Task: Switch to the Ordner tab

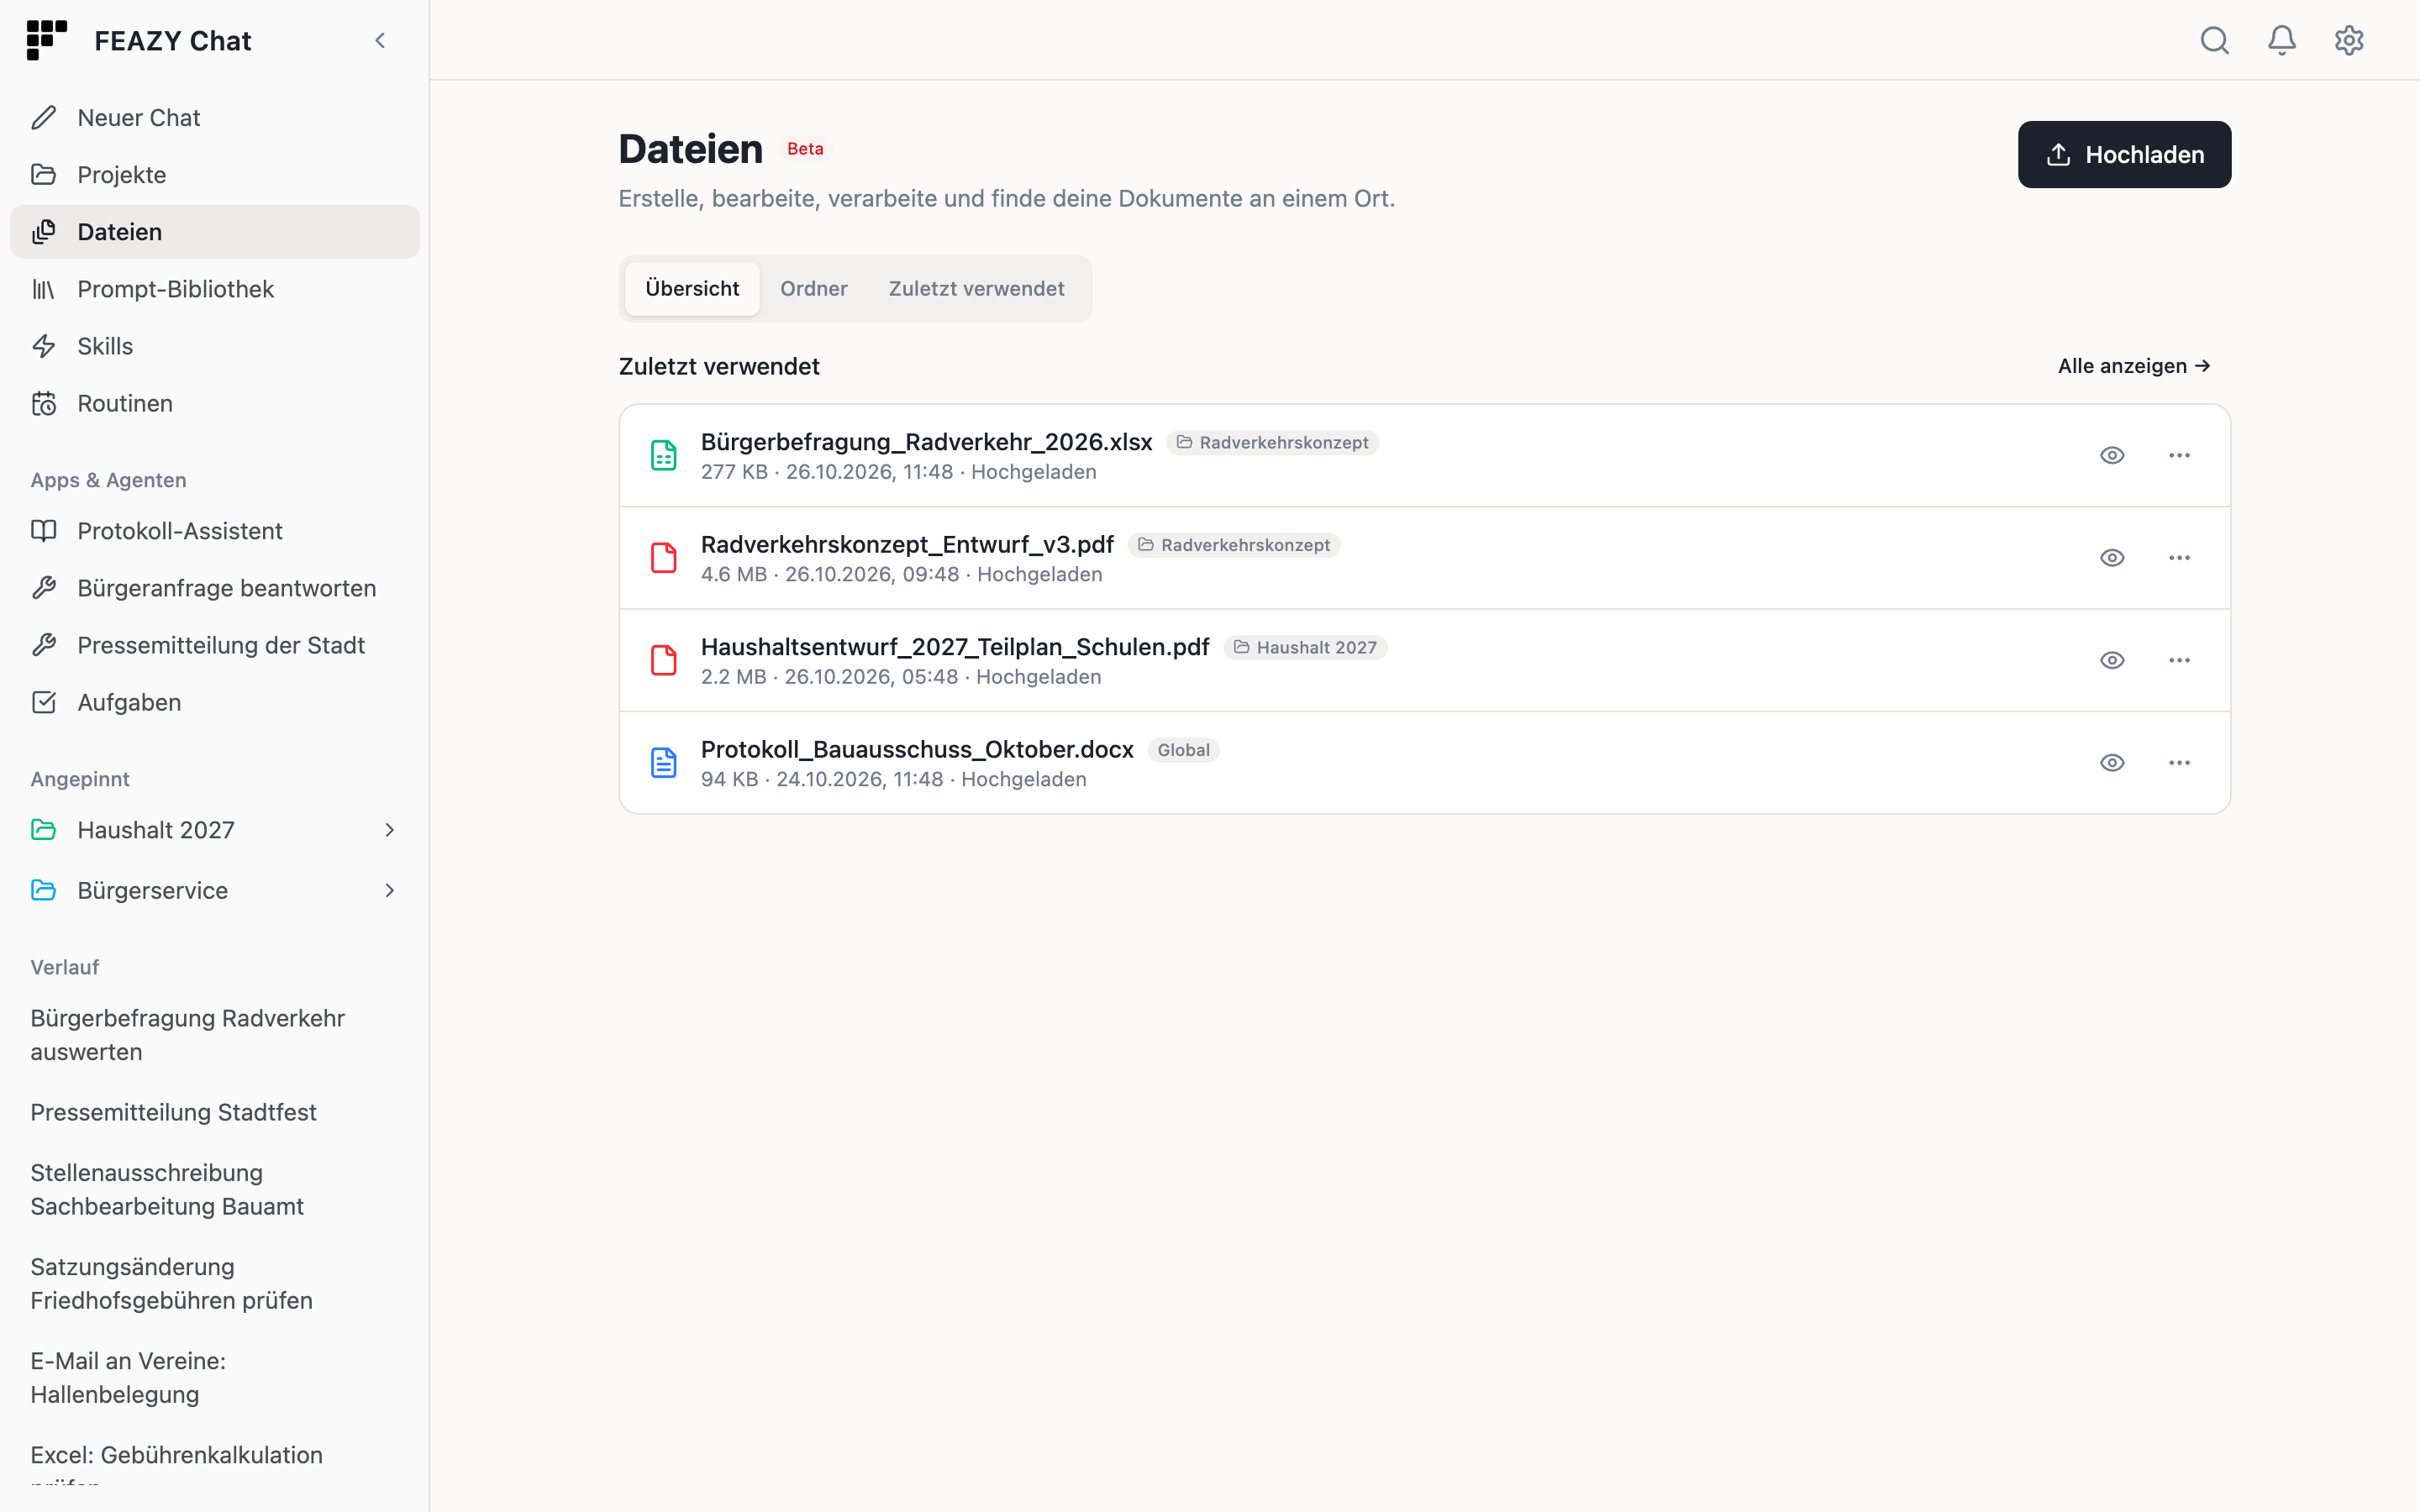Action: click(x=813, y=289)
